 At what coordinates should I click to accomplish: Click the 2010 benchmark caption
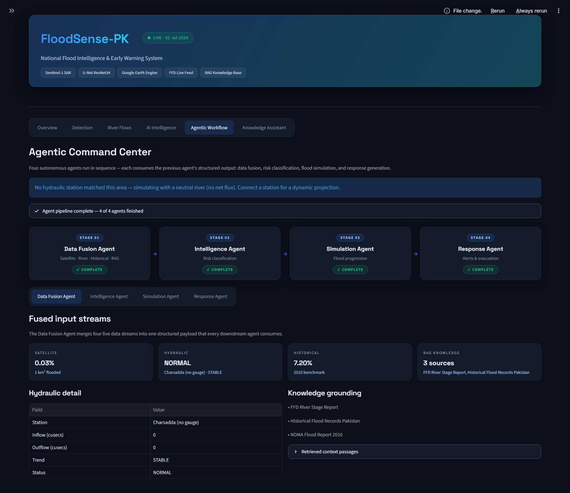(309, 372)
